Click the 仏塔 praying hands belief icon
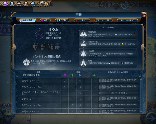This screenshot has height=124, width=156. [x=83, y=63]
